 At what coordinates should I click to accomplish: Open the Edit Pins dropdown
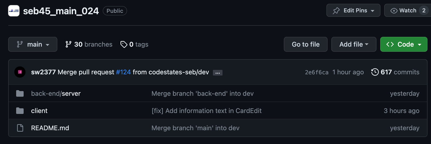[353, 11]
